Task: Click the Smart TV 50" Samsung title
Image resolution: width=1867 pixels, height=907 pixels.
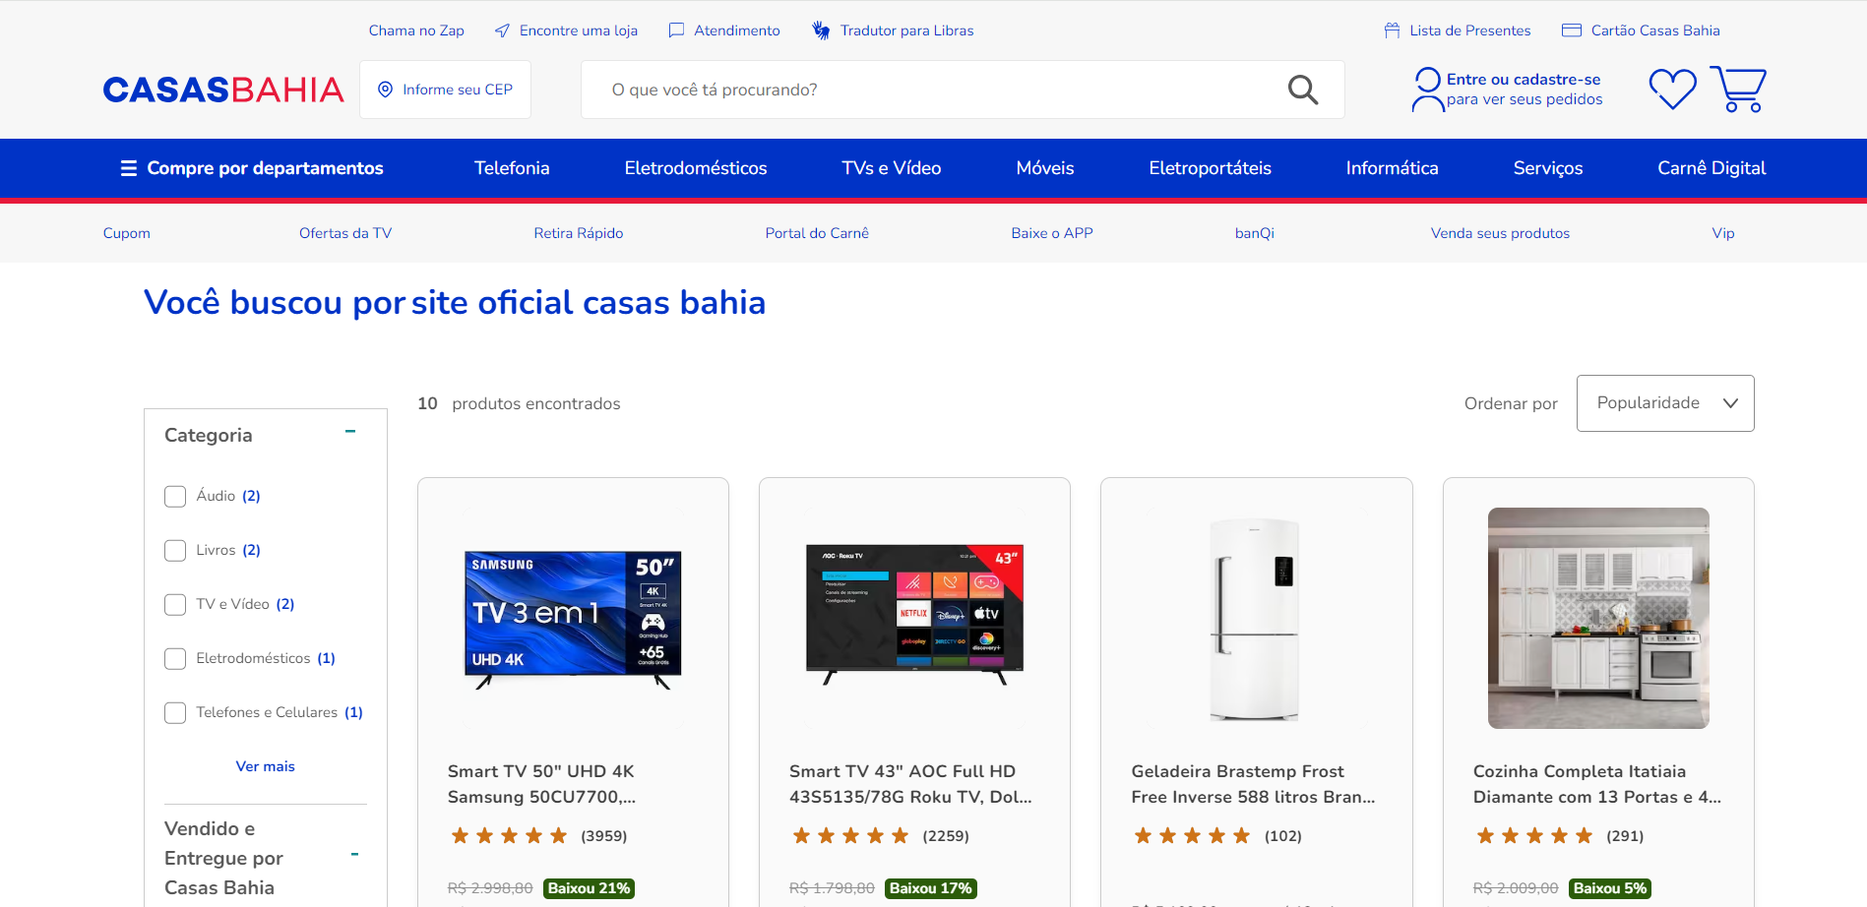Action: tap(542, 784)
